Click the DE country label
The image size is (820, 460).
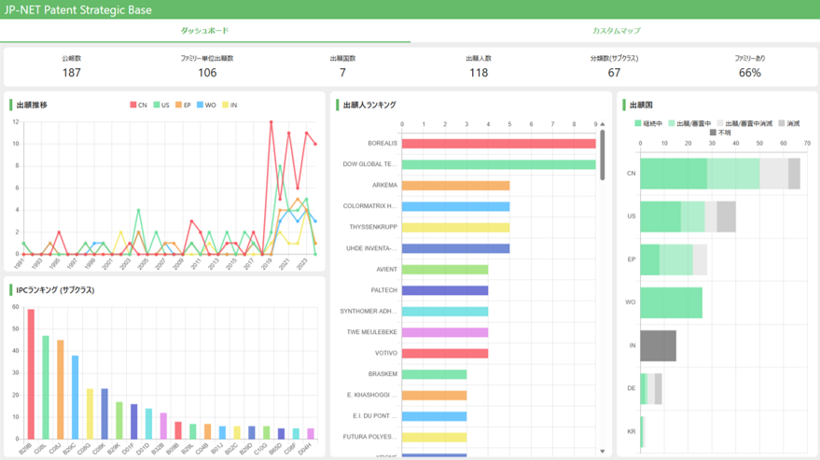click(x=632, y=388)
